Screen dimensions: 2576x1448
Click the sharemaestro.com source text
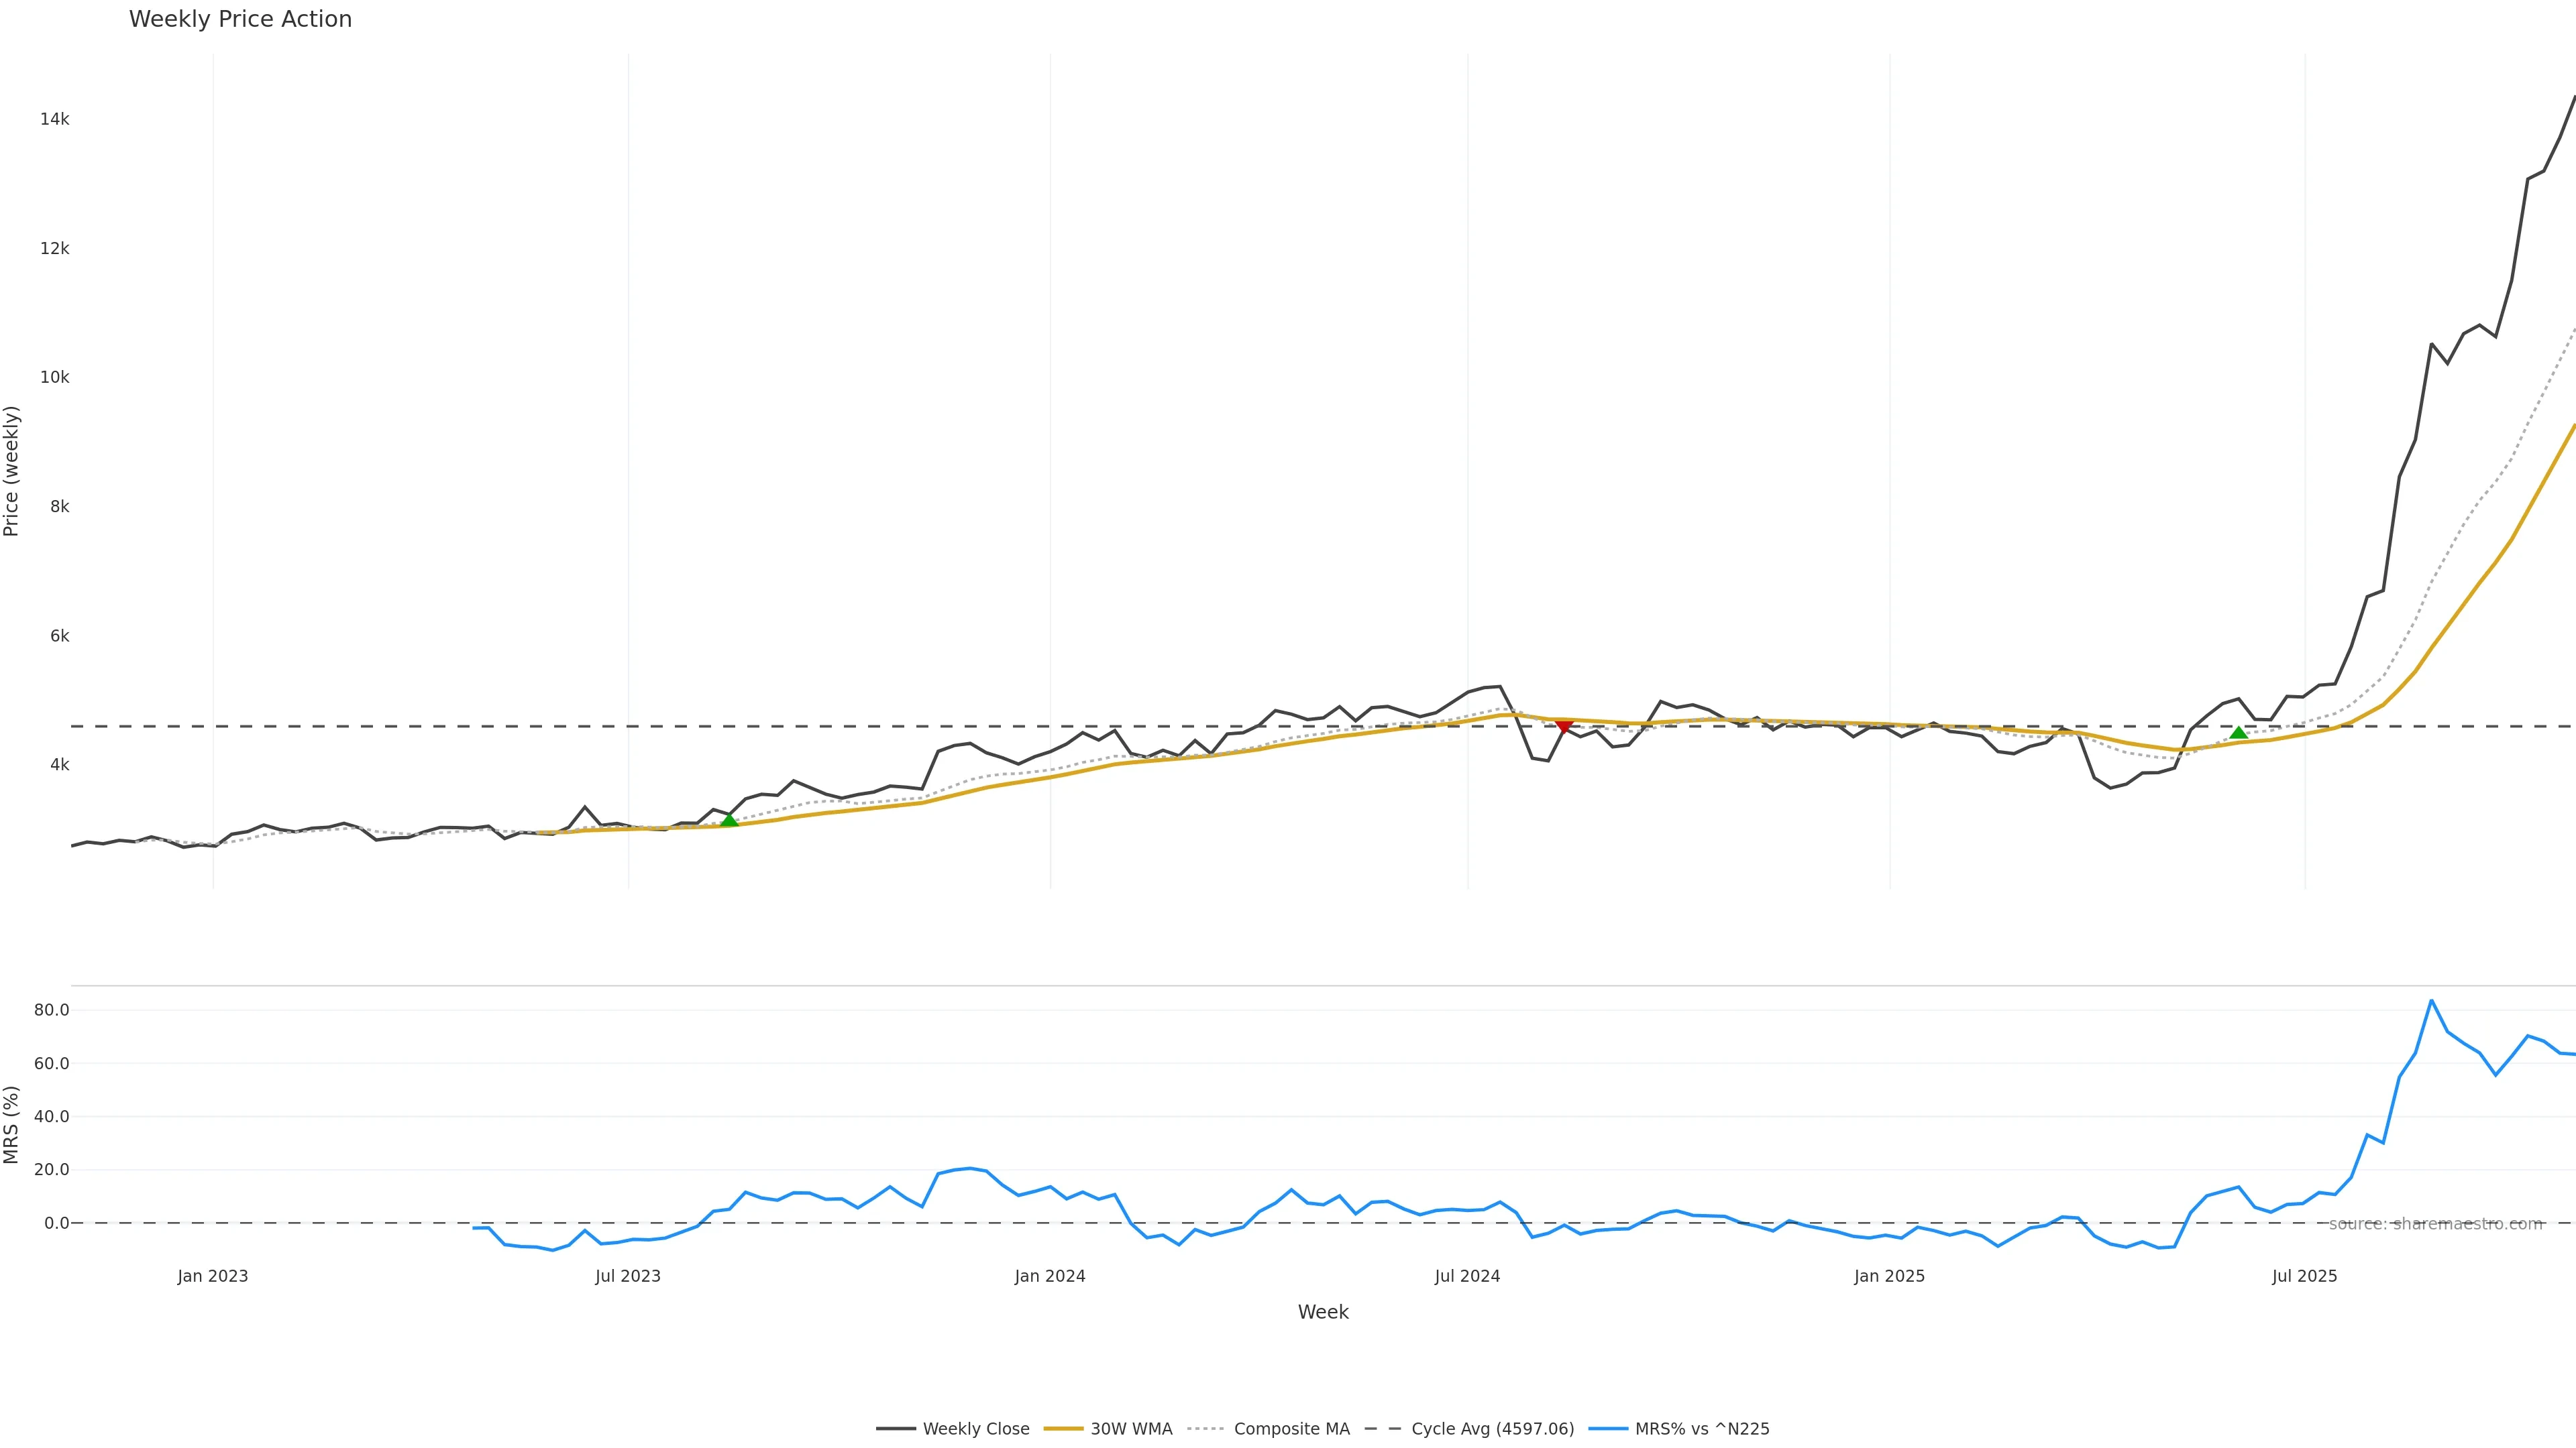2435,1224
